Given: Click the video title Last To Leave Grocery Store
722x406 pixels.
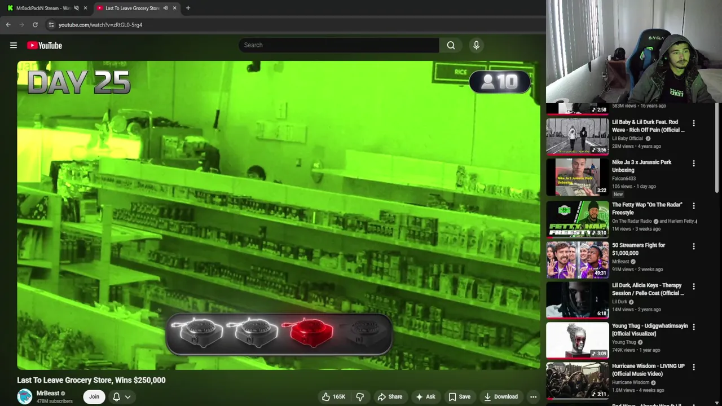Looking at the screenshot, I should coord(91,380).
